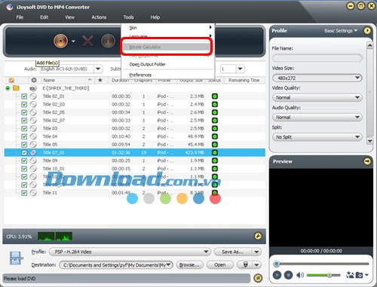
Task: Uncheck the Title 02_01 checkbox
Action: click(x=24, y=96)
